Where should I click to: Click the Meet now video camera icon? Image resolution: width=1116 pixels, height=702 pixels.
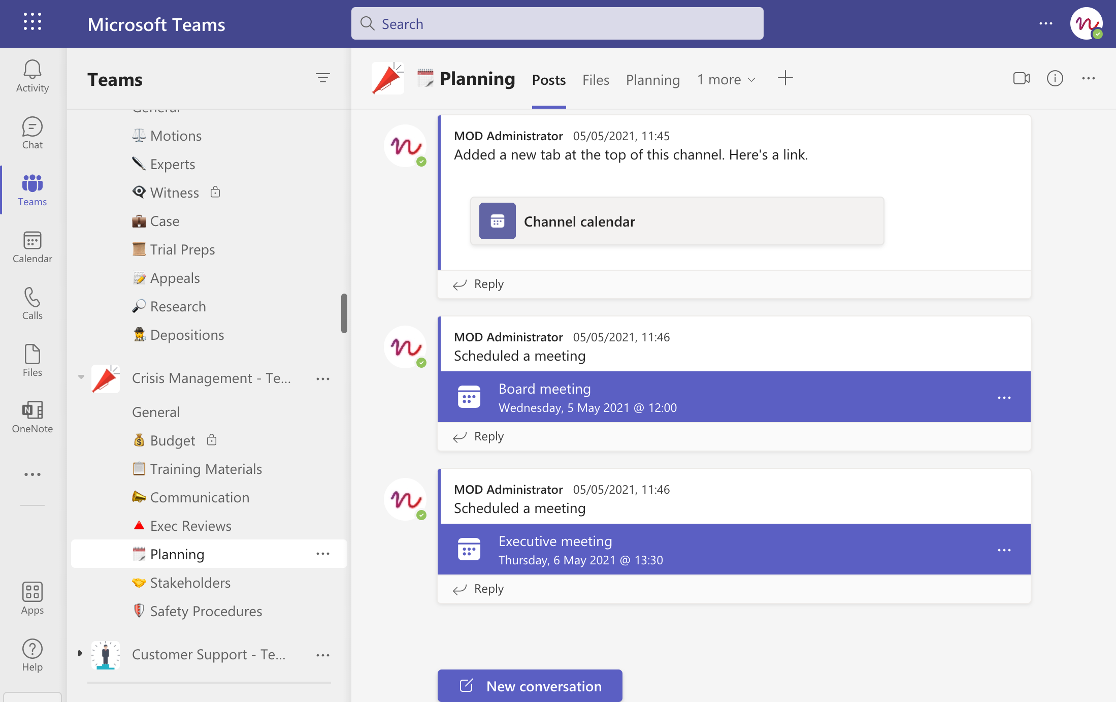pyautogui.click(x=1021, y=78)
